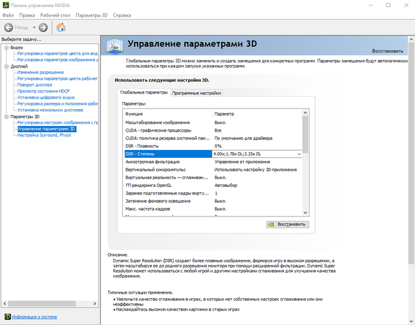Click the Параметр column header

257,114
